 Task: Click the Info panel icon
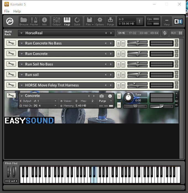(45, 21)
